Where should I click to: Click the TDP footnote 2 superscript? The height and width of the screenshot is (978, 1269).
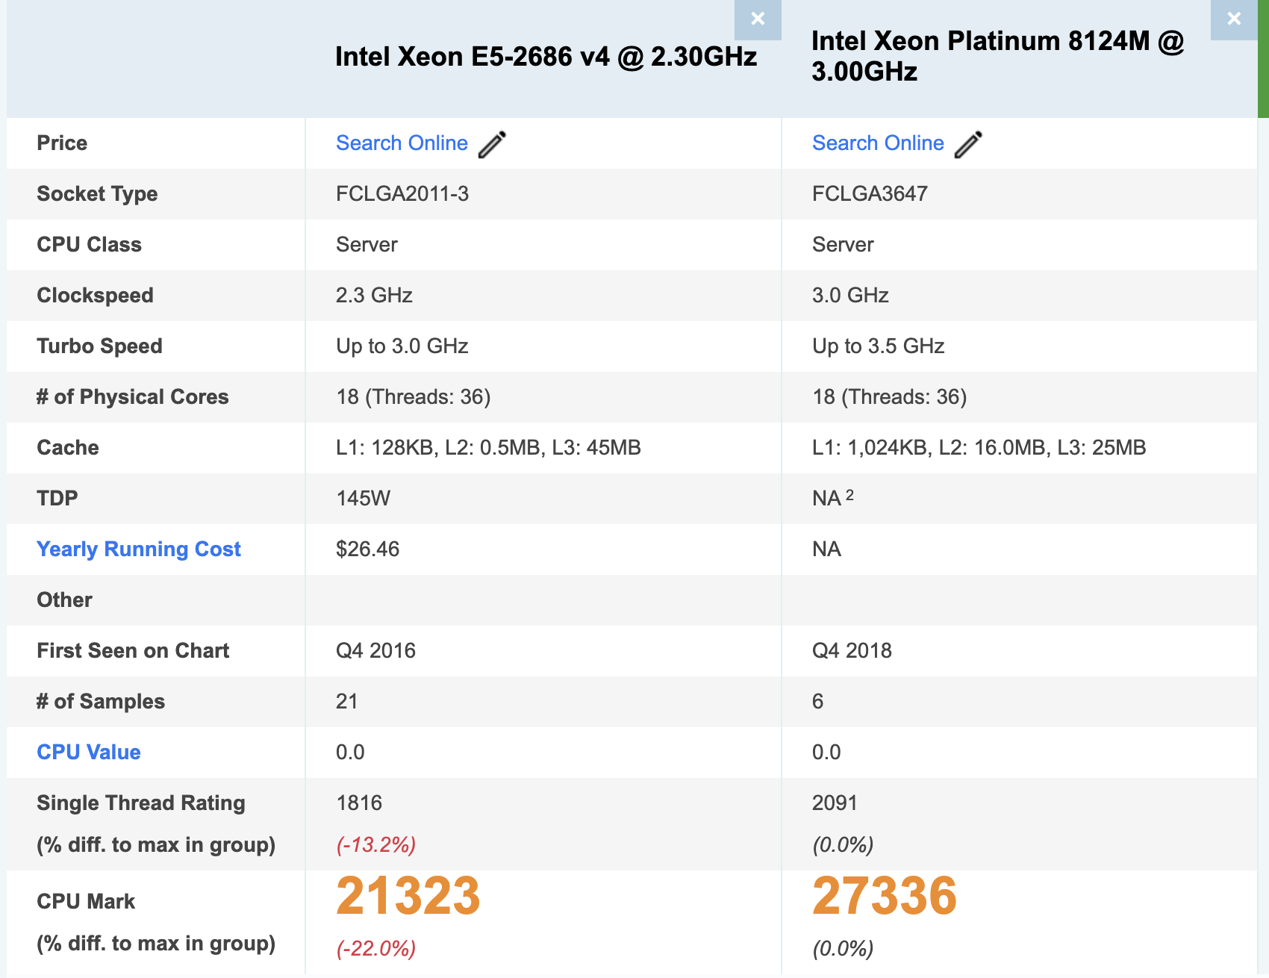849,494
